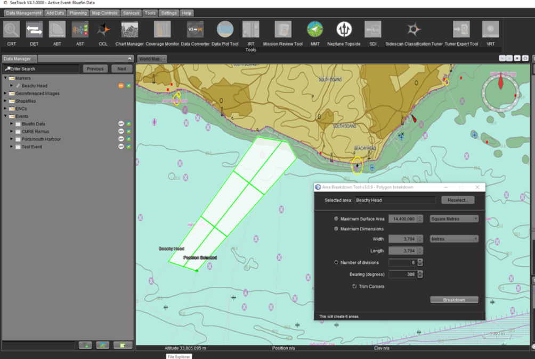This screenshot has width=535, height=359.
Task: Click the globe icon beside Bluefin Data
Action: point(128,124)
